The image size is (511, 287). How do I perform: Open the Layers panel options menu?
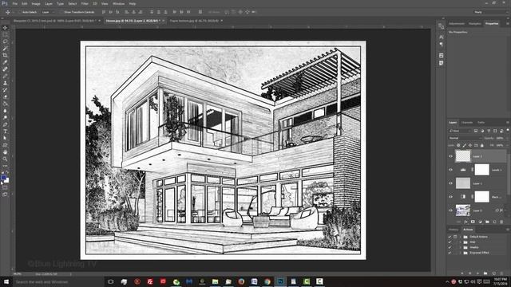tap(508, 122)
